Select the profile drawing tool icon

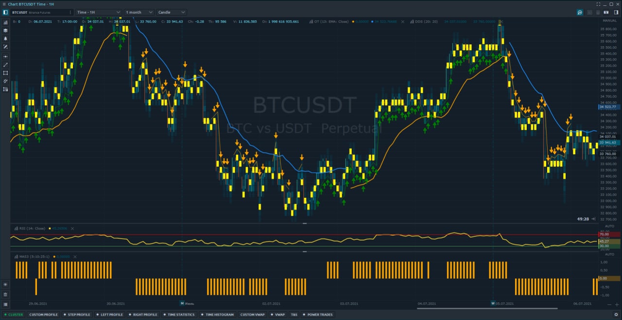(x=5, y=89)
